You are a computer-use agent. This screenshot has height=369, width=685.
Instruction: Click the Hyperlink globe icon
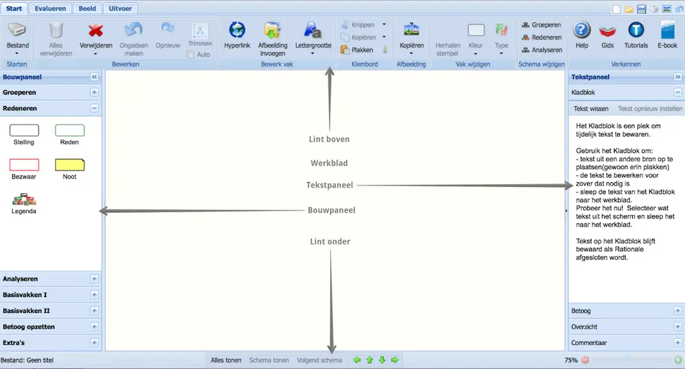coord(237,31)
